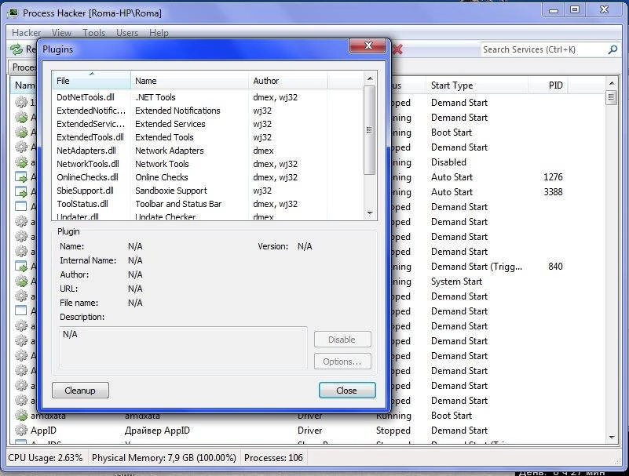Click plugin list scroll down arrow
This screenshot has height=476, width=629.
(370, 213)
